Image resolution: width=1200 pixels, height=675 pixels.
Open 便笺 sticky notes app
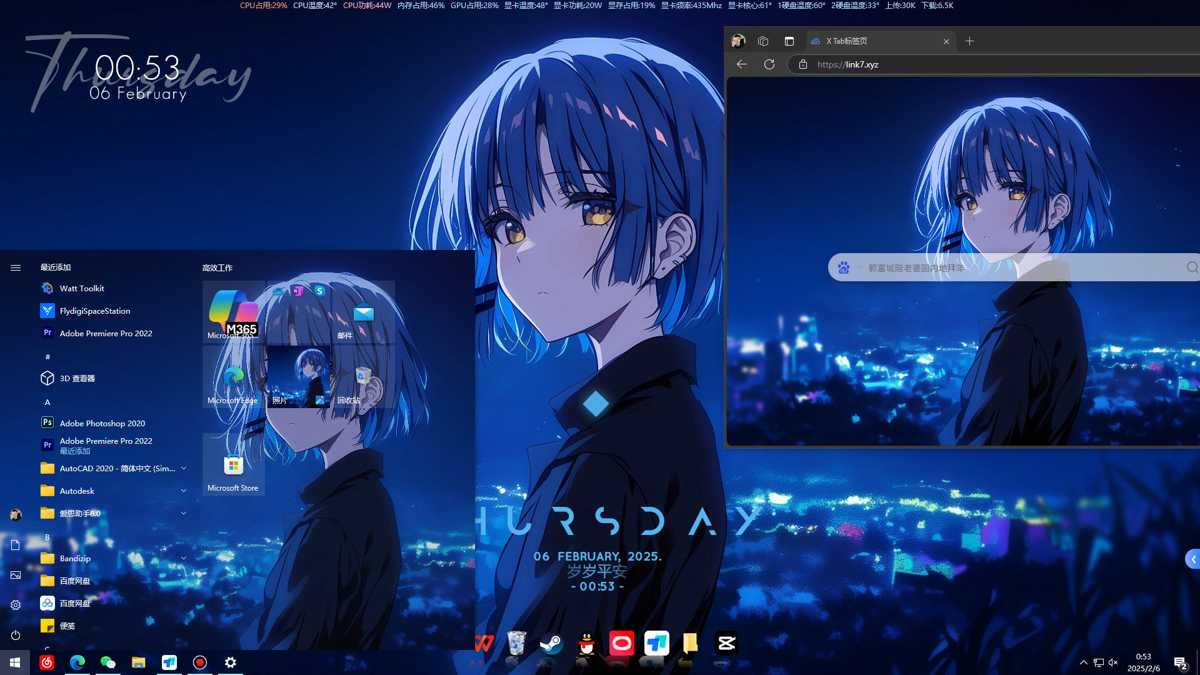point(112,626)
